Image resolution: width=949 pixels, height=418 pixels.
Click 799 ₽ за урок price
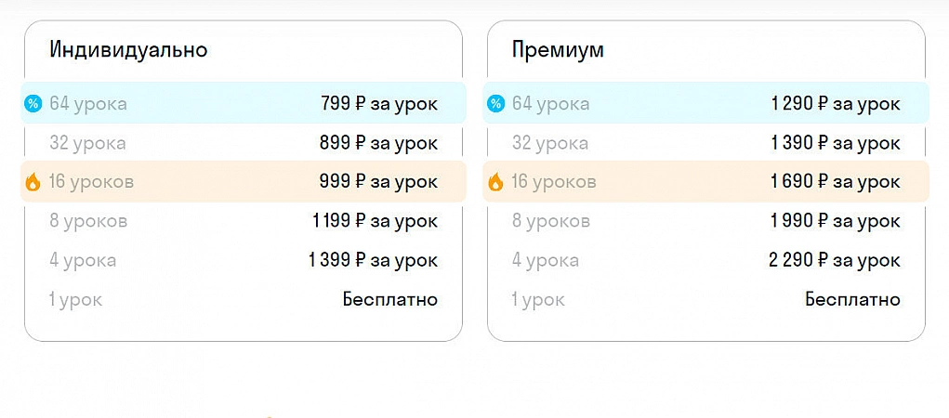coord(378,103)
